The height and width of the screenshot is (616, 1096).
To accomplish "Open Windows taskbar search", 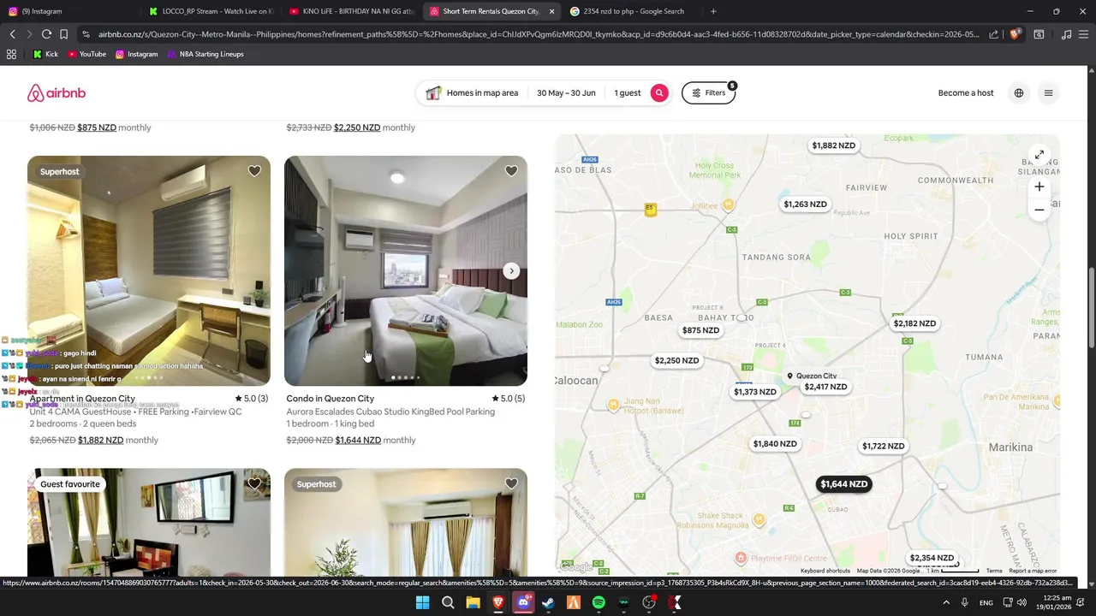I will click(448, 603).
